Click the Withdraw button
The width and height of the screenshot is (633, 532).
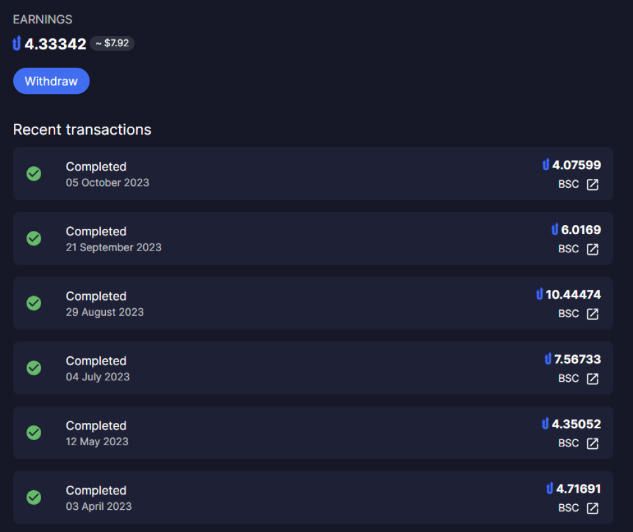[x=51, y=81]
